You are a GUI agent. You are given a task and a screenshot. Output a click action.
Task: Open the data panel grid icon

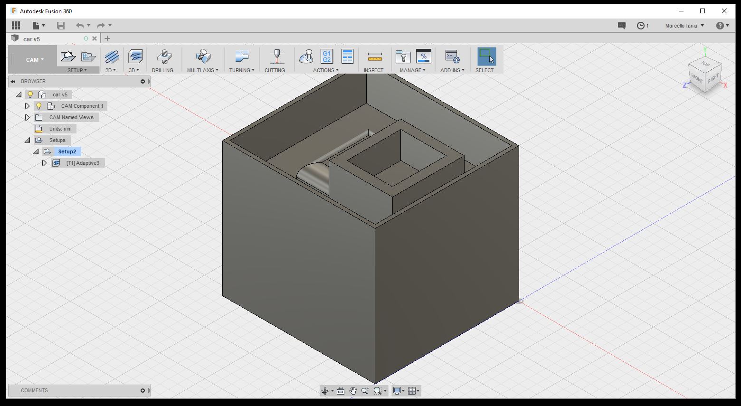tap(16, 26)
